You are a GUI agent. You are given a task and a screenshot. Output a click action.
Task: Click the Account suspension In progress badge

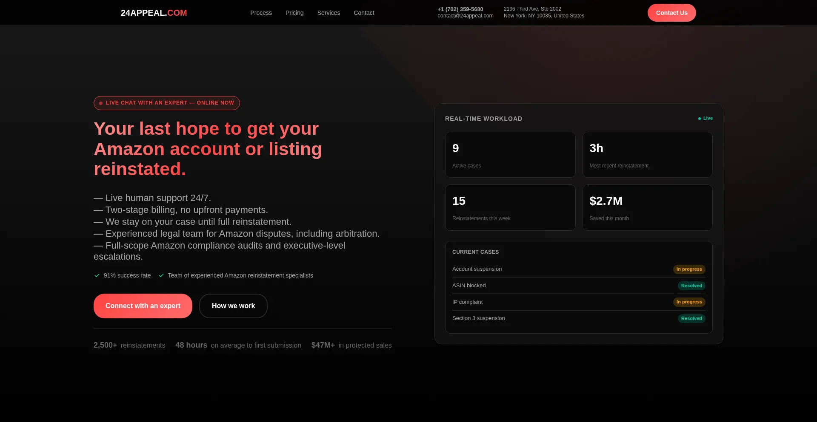(689, 269)
